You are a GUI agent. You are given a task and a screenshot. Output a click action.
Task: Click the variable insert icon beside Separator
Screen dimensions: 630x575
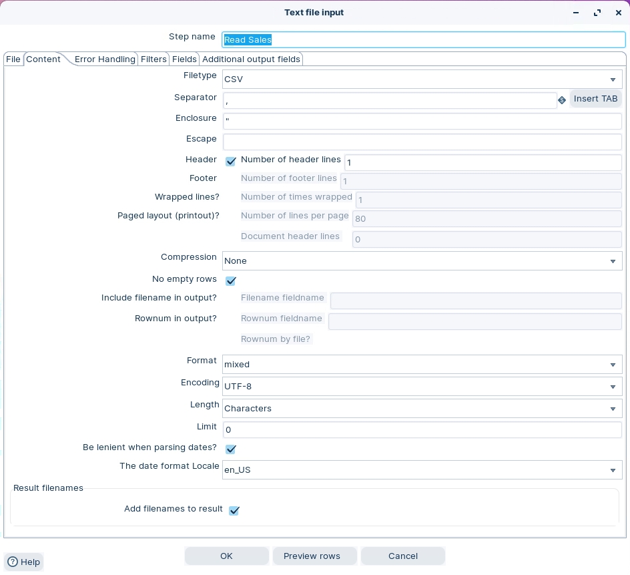coord(562,100)
